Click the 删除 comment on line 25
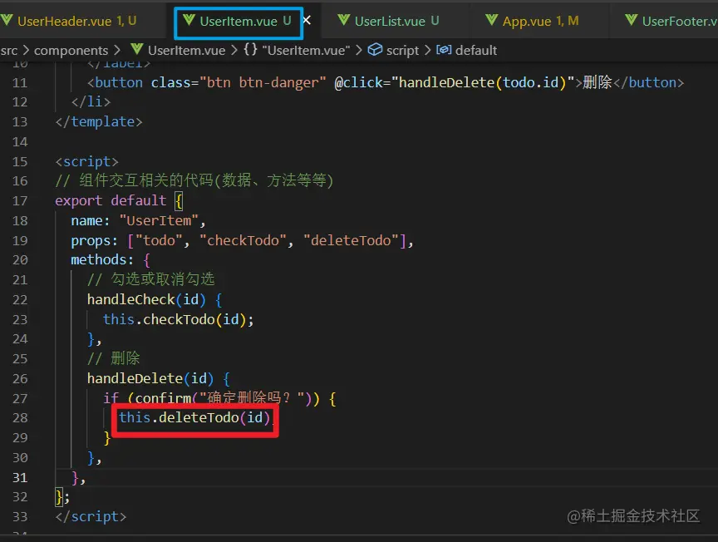This screenshot has height=542, width=718. point(113,358)
